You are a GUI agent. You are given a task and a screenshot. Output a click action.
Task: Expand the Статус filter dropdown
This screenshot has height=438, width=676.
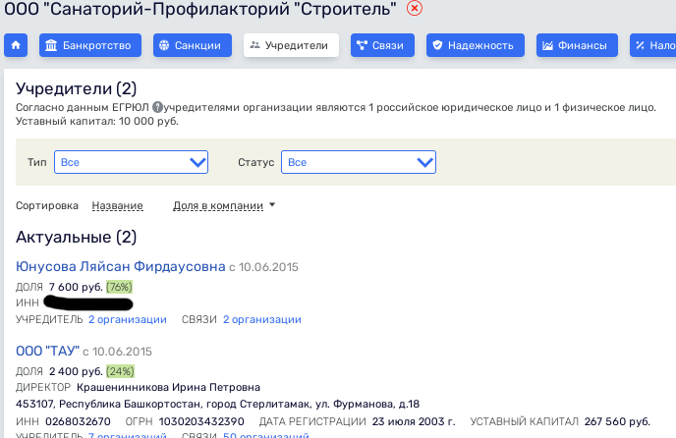tap(359, 162)
